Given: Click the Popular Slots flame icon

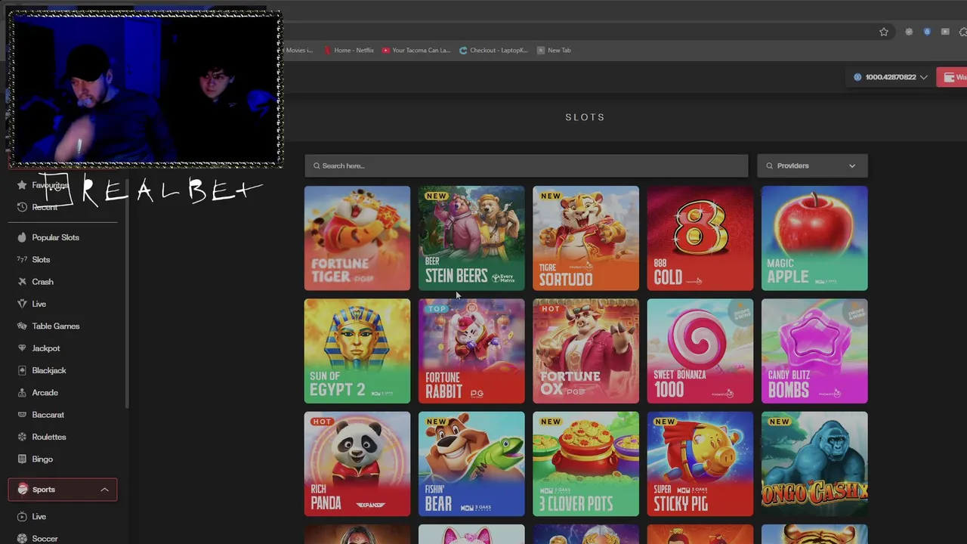Looking at the screenshot, I should (22, 237).
